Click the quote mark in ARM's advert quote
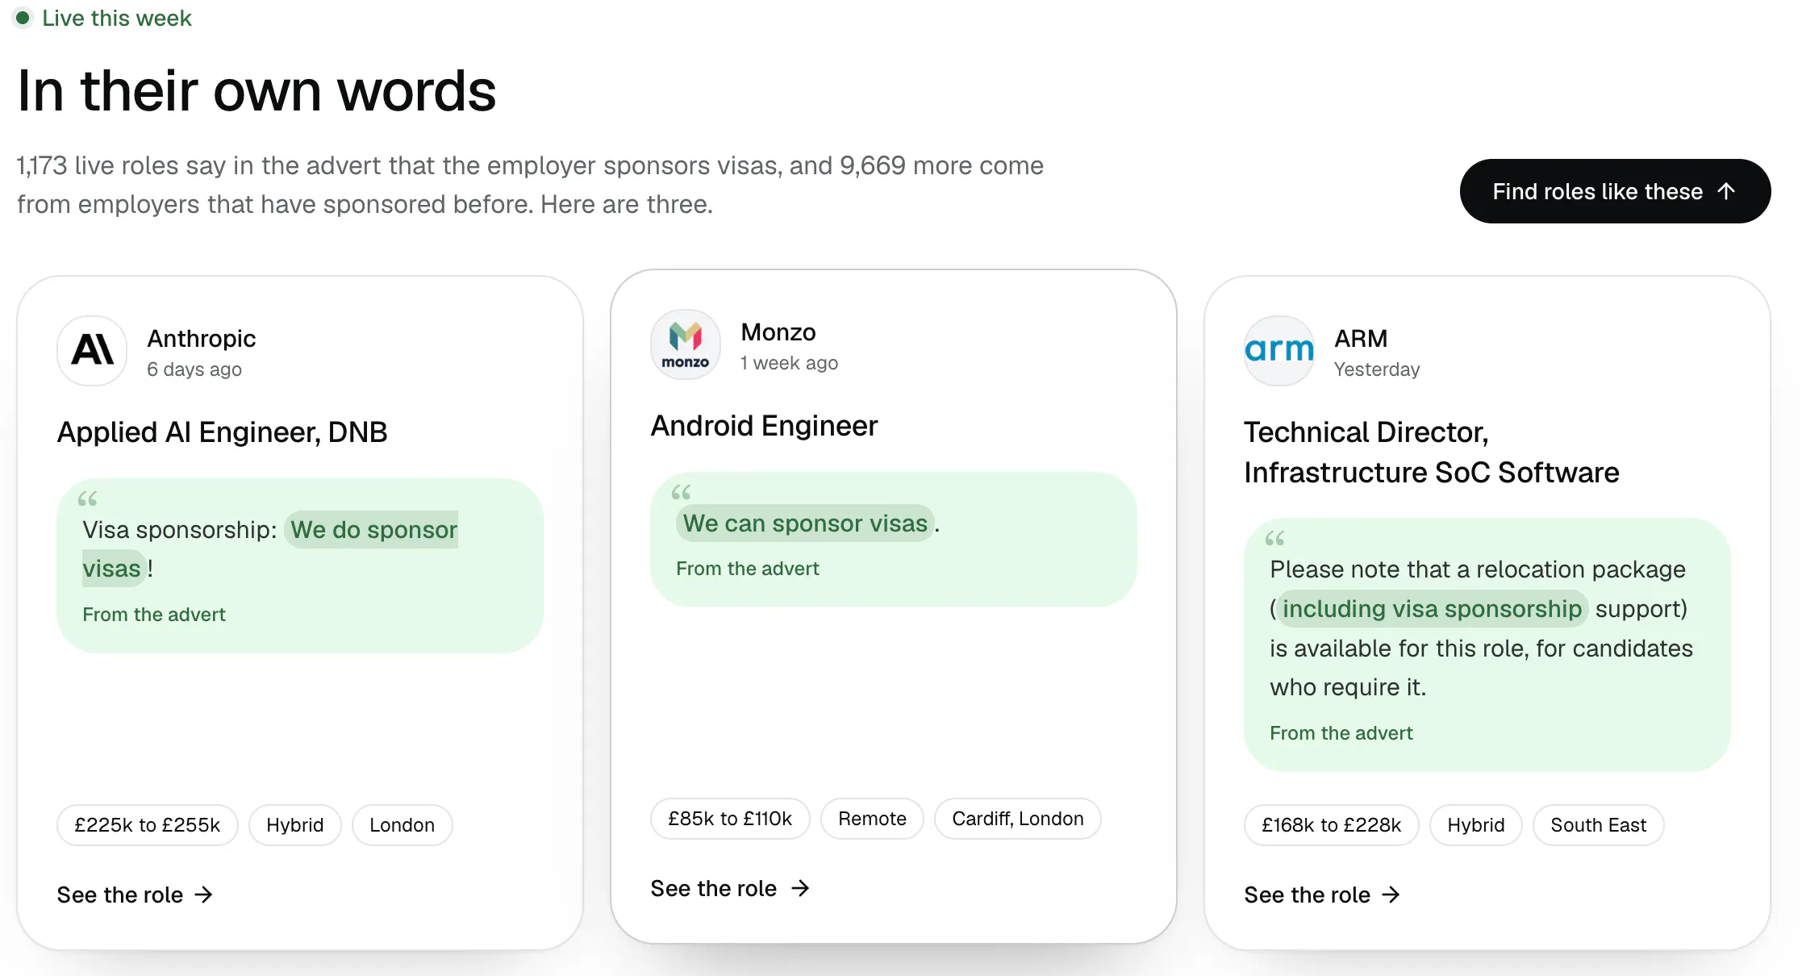The height and width of the screenshot is (976, 1802). click(1274, 539)
